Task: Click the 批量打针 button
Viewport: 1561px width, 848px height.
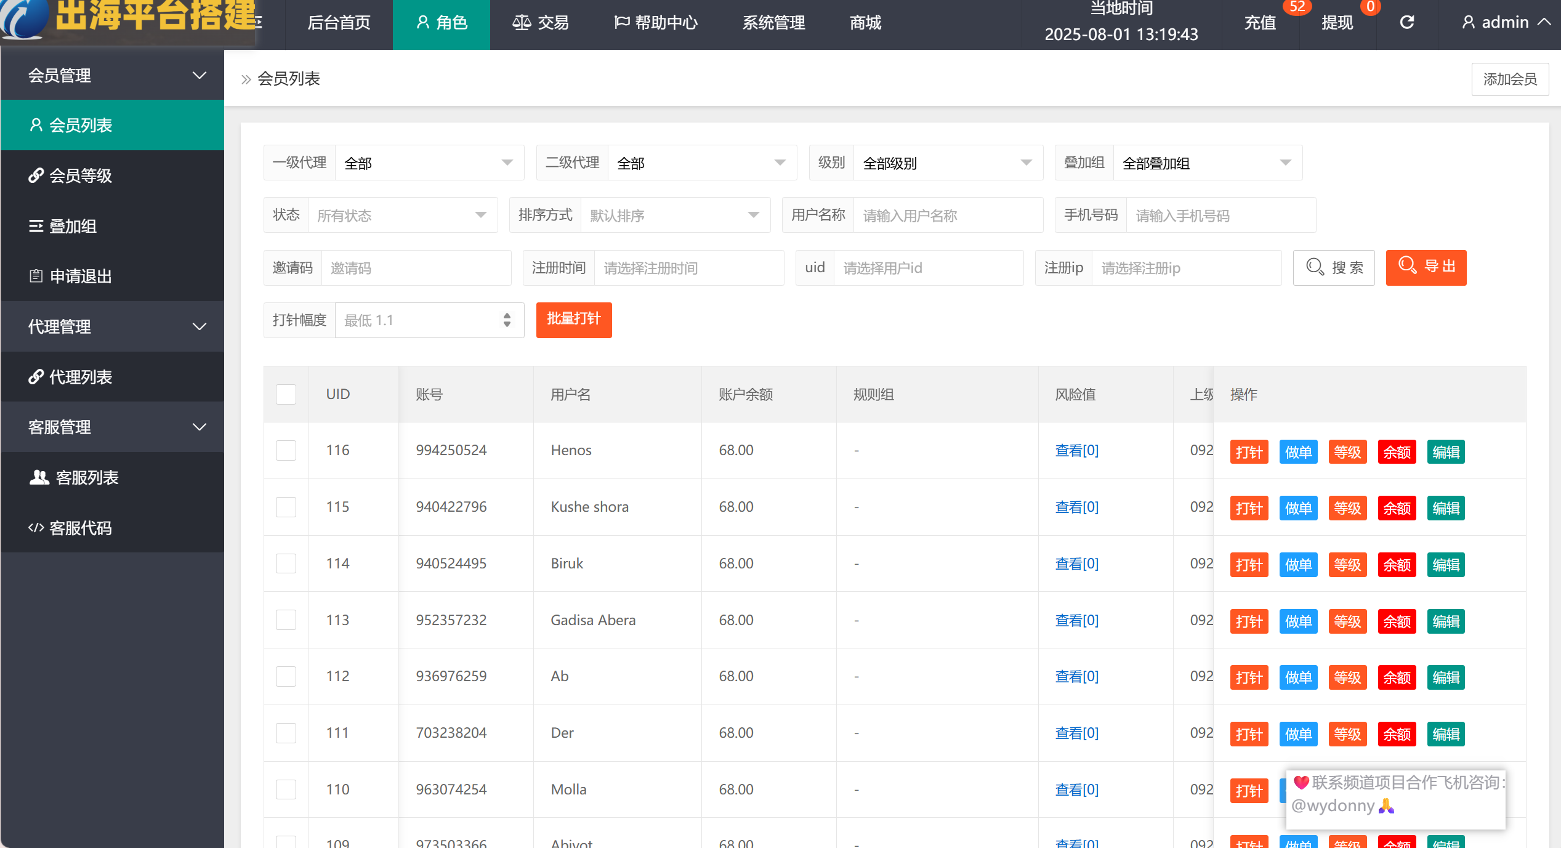Action: pos(573,320)
